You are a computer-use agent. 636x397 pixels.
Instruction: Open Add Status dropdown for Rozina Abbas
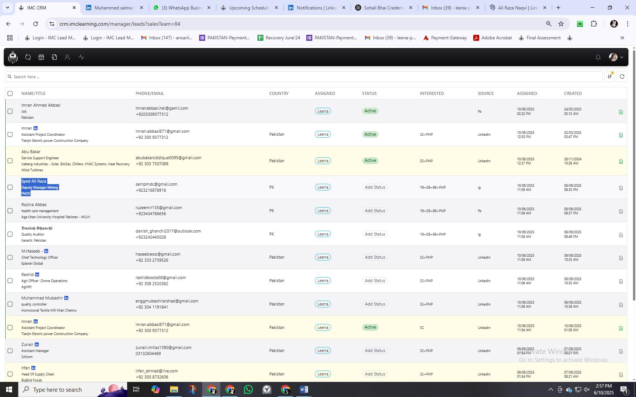click(x=375, y=211)
